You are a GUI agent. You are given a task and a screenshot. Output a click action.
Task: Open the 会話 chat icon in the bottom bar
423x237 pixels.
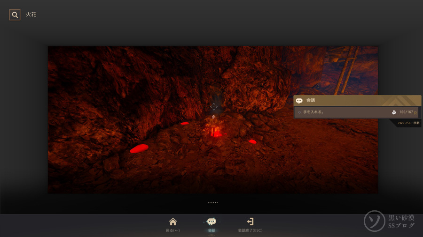click(211, 222)
